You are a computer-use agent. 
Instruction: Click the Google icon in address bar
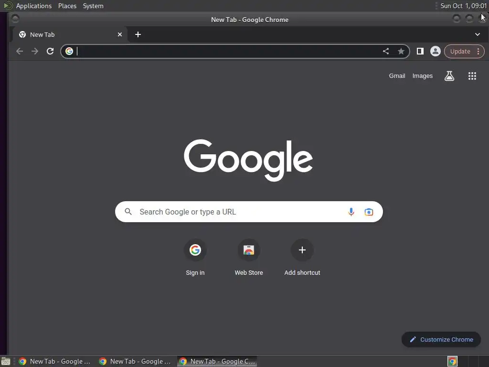click(x=69, y=51)
